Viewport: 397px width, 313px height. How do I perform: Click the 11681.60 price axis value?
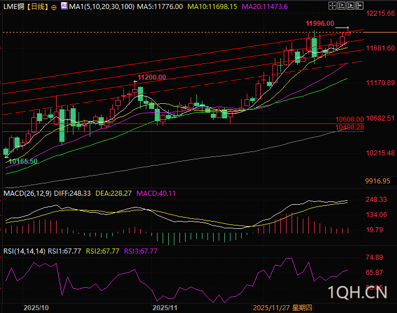point(380,48)
